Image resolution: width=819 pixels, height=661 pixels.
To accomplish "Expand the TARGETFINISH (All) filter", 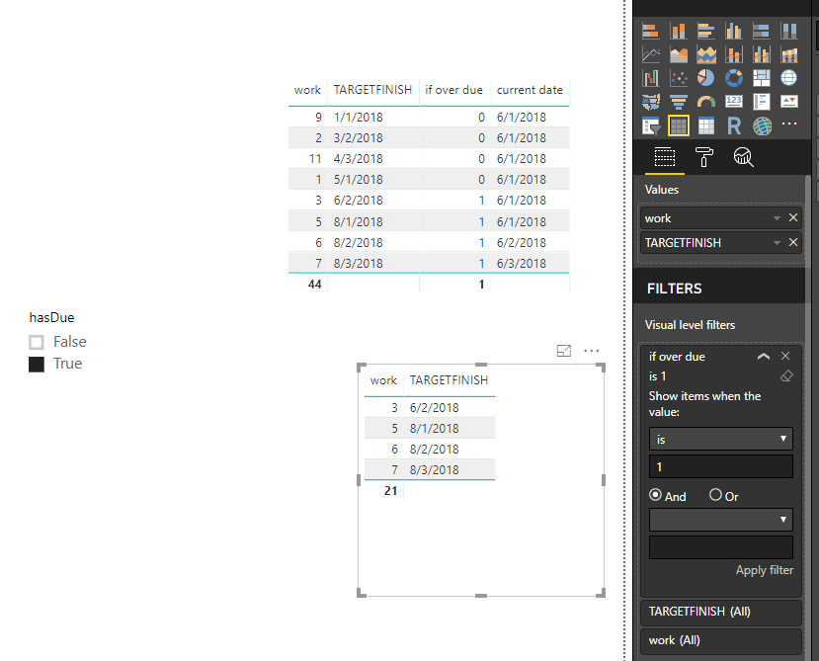I will pyautogui.click(x=721, y=612).
